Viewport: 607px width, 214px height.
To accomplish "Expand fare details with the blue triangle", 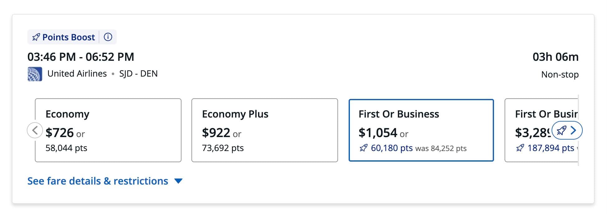I will (x=178, y=181).
